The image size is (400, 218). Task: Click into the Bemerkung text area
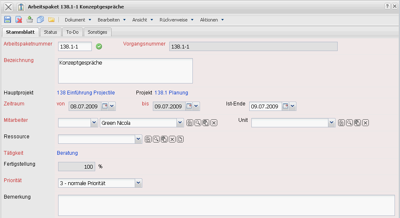coord(226,205)
